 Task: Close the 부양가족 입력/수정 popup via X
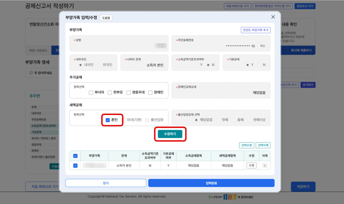[273, 17]
